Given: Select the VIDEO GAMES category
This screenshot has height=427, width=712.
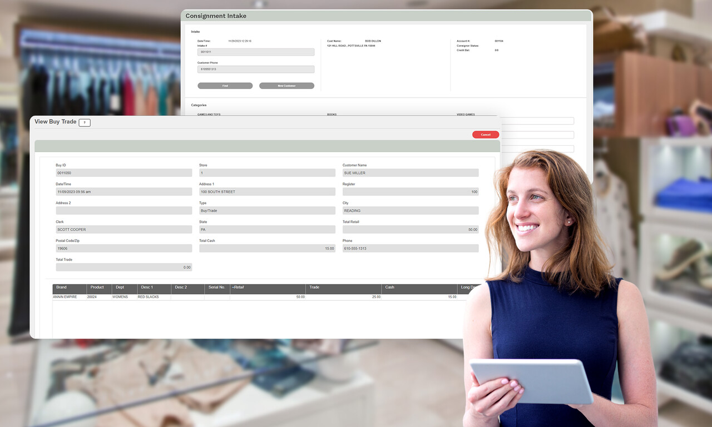Looking at the screenshot, I should [467, 114].
